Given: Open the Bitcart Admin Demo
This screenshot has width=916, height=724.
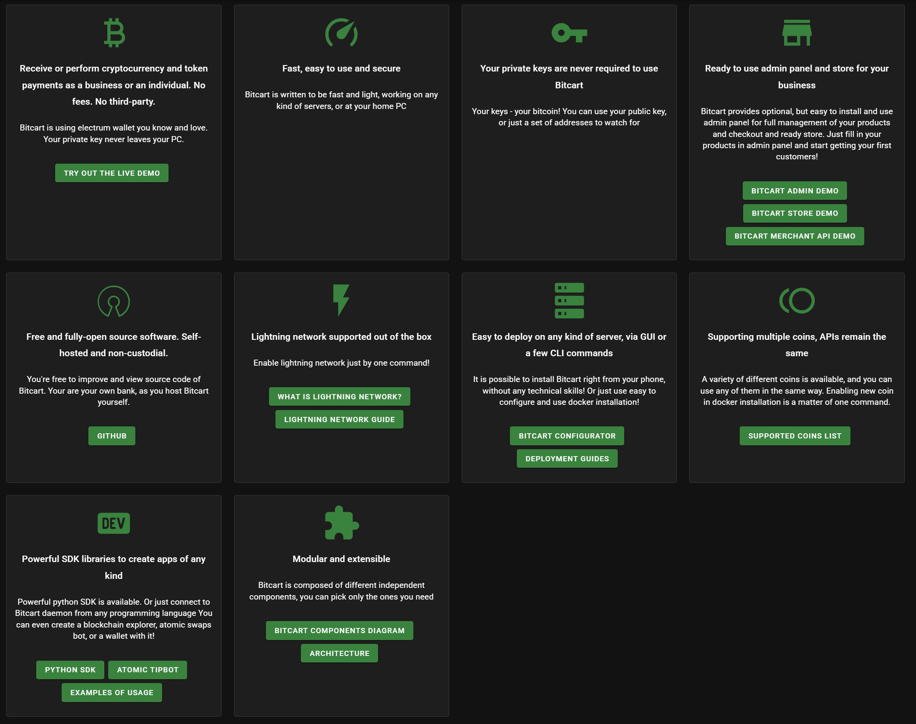Looking at the screenshot, I should pos(794,191).
